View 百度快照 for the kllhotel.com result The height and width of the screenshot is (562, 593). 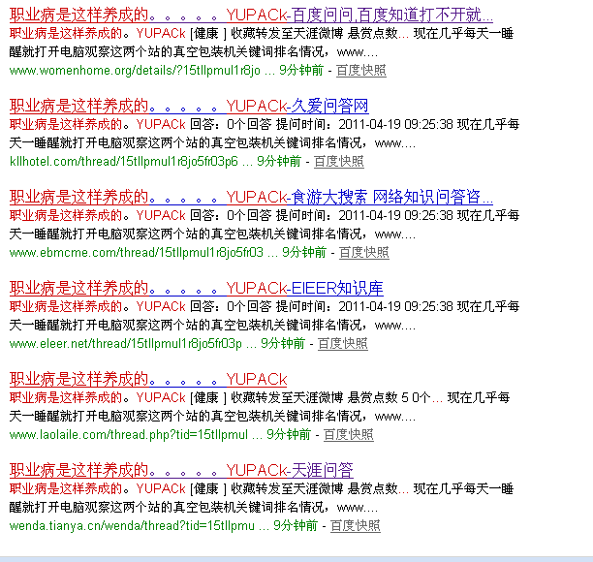coord(339,162)
